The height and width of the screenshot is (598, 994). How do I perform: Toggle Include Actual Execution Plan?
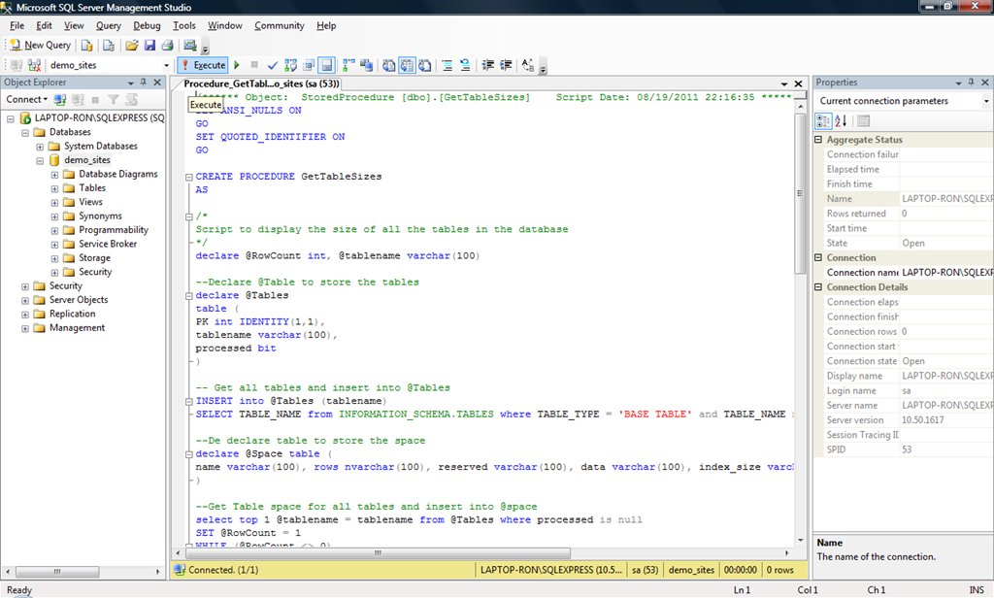coord(348,65)
